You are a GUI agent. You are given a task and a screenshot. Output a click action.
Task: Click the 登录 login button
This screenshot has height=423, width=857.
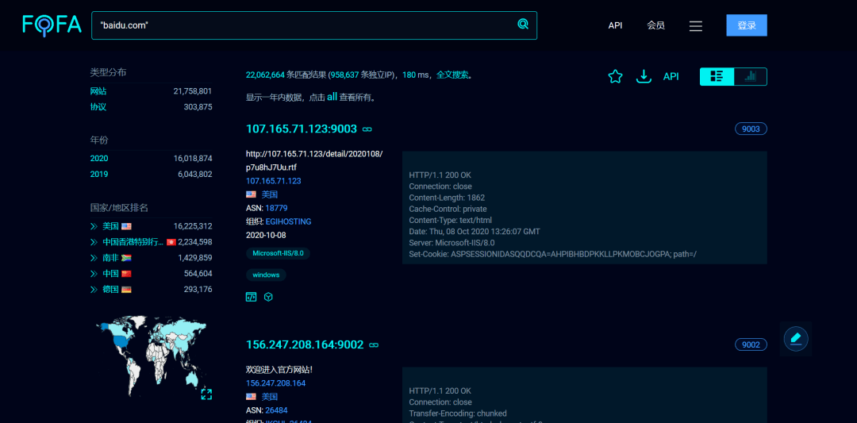746,25
